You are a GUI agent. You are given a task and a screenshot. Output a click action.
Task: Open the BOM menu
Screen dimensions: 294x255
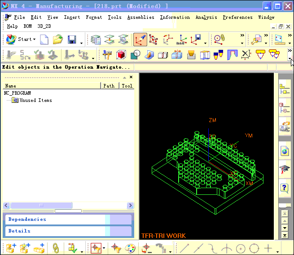click(x=27, y=26)
